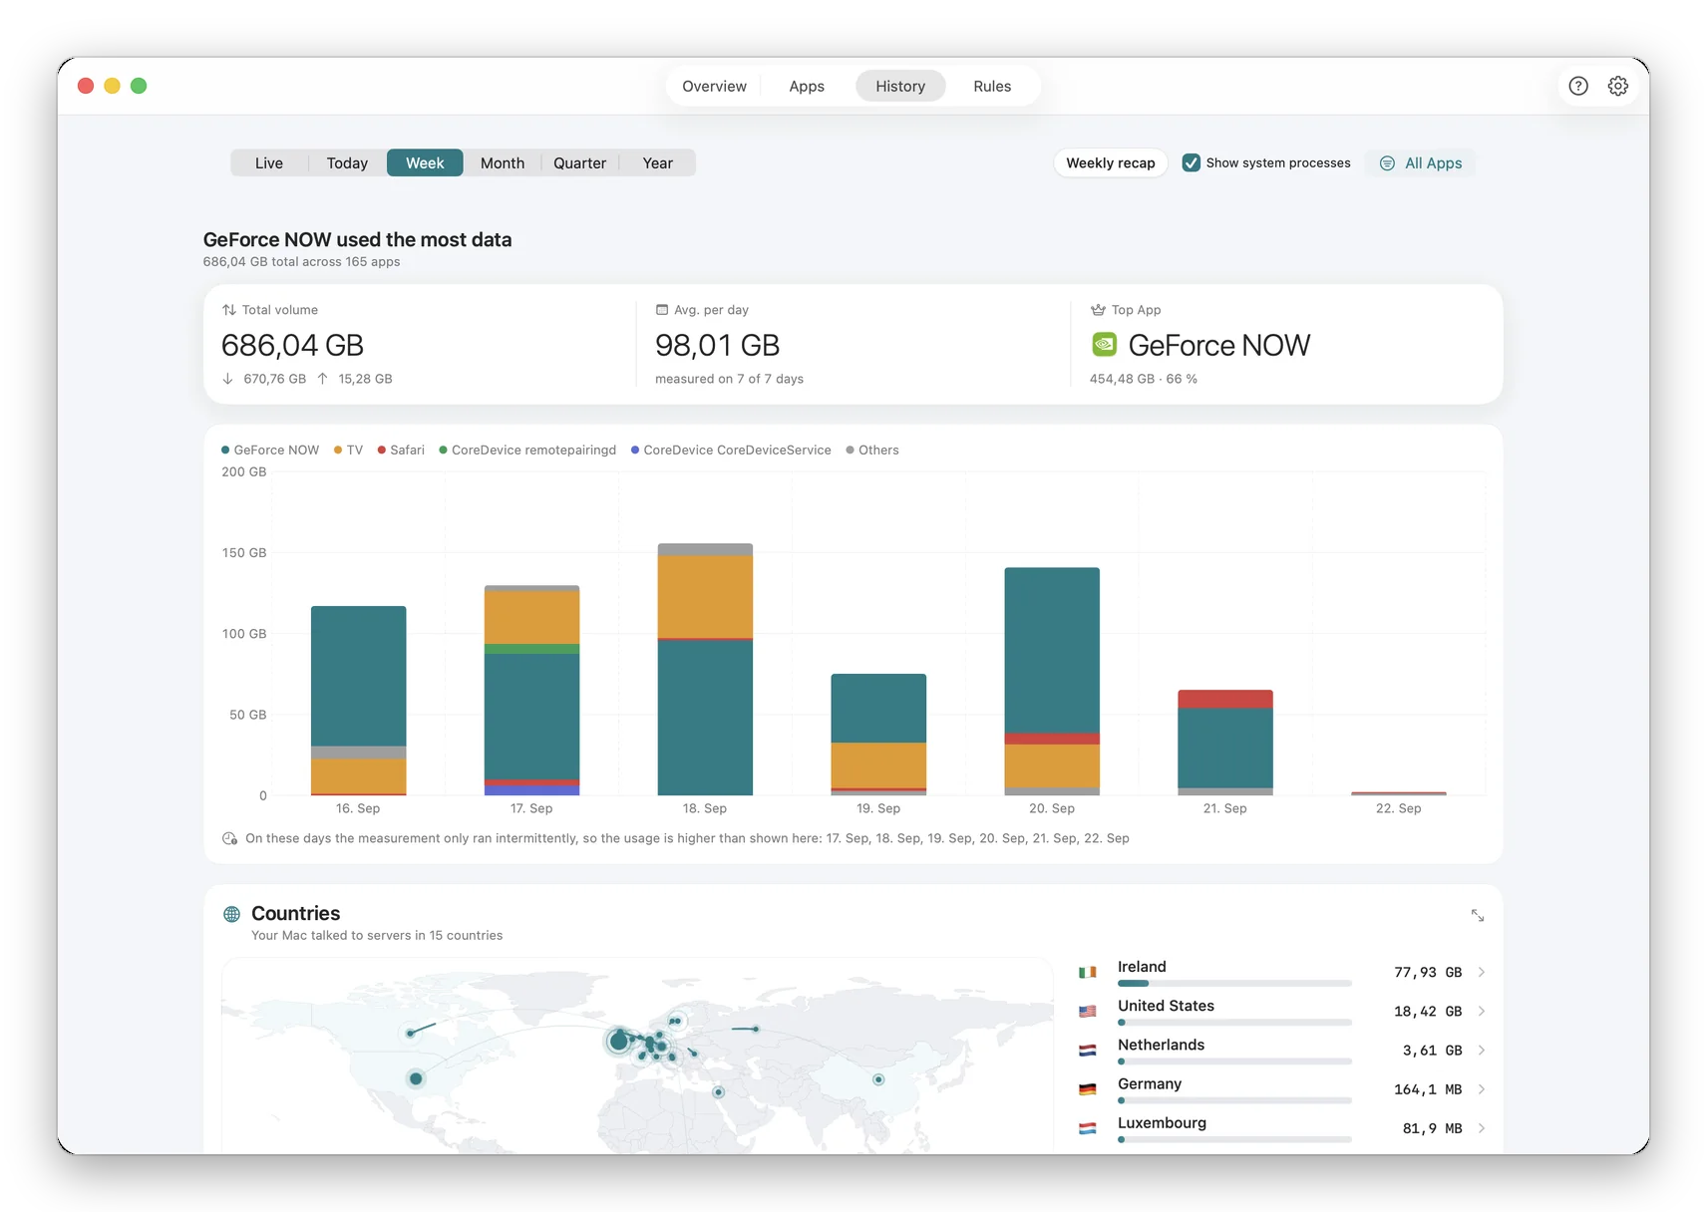
Task: Select the Month time range
Action: click(x=503, y=163)
